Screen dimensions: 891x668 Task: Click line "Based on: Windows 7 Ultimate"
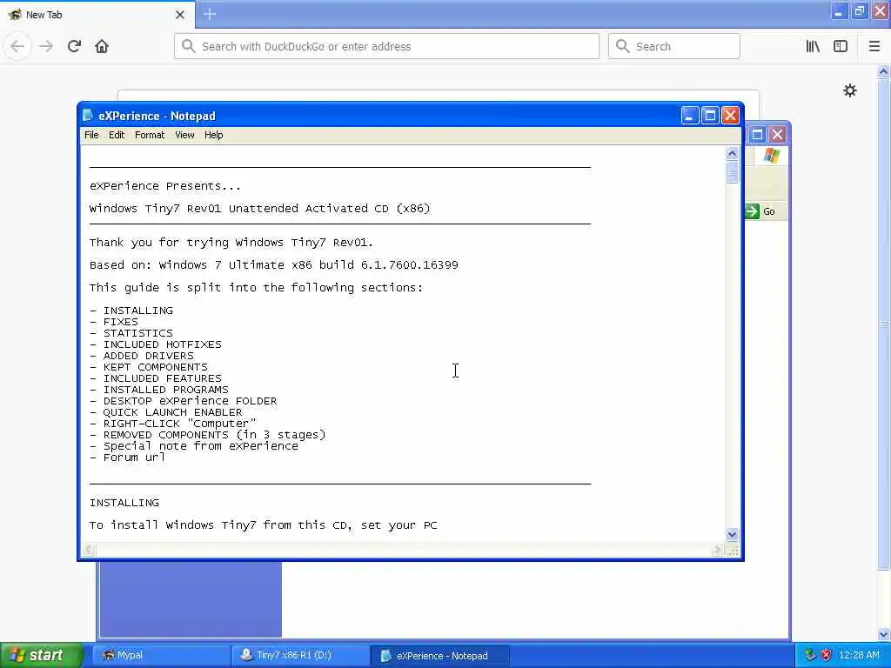[274, 265]
